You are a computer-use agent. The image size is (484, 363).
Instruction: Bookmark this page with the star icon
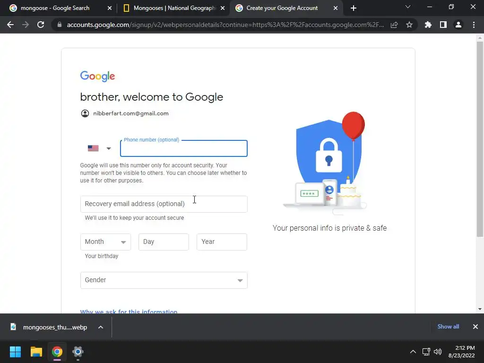pos(409,25)
